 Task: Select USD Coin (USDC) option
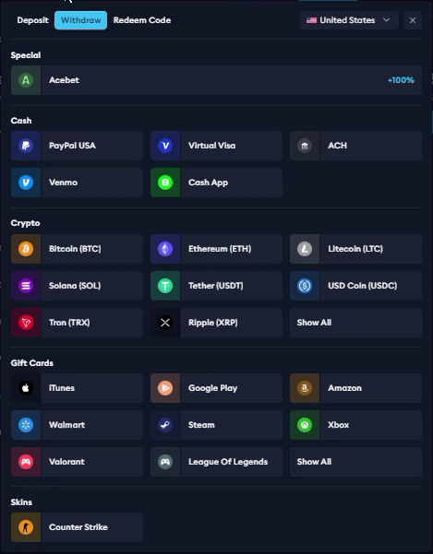click(355, 286)
